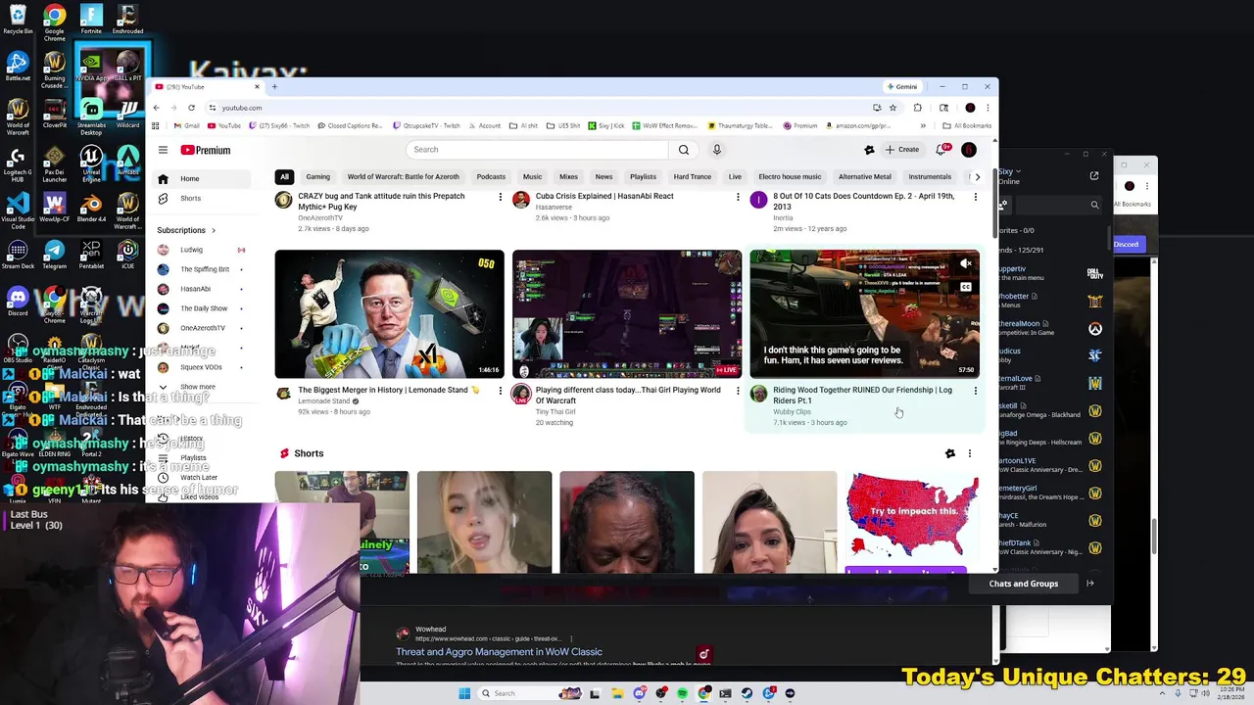This screenshot has width=1254, height=705.
Task: Open the Gmail bookmark
Action: pyautogui.click(x=186, y=125)
